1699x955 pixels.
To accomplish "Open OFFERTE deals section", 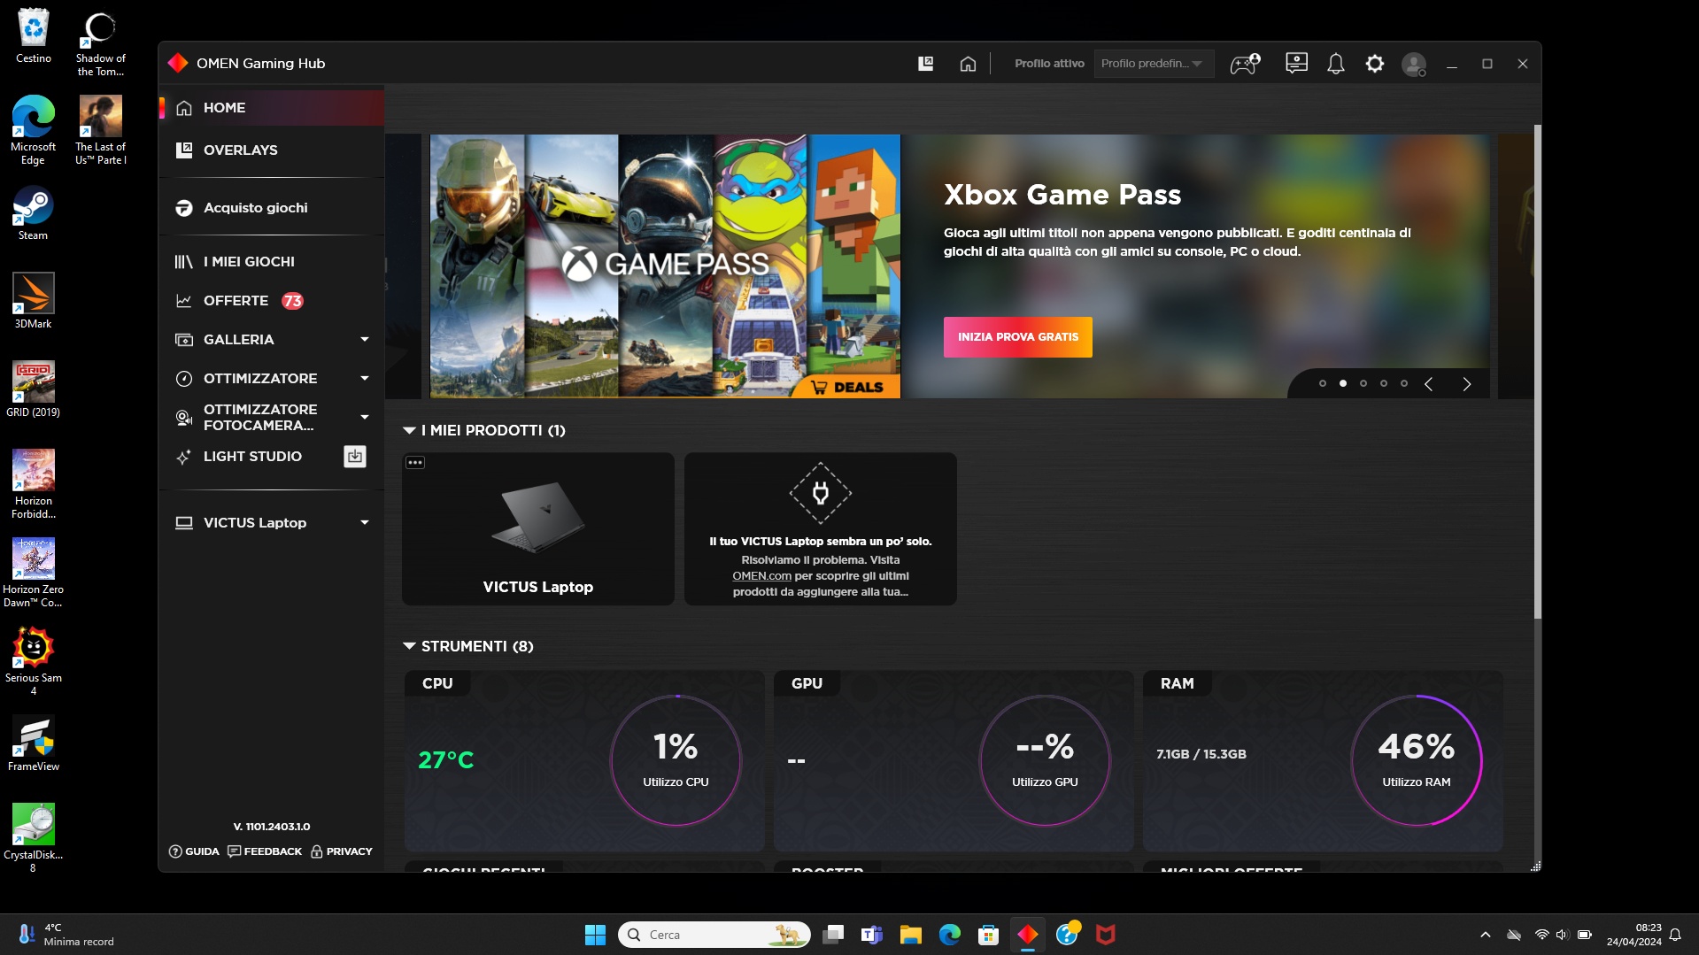I will click(x=272, y=301).
